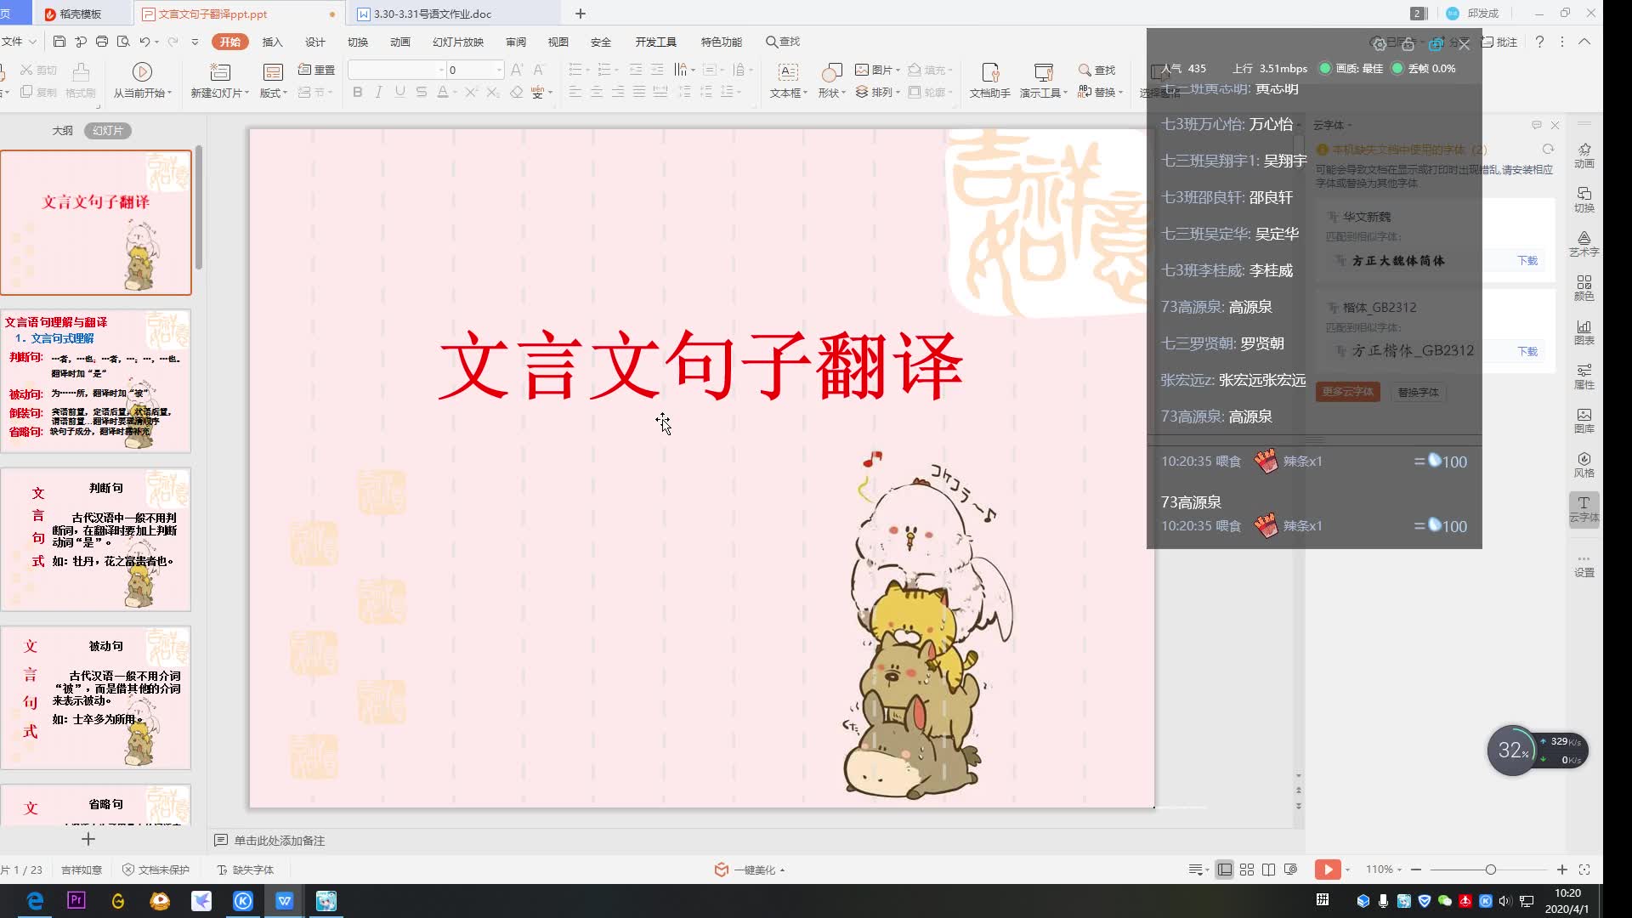Switch to reading view icon in status bar

[x=1269, y=870]
